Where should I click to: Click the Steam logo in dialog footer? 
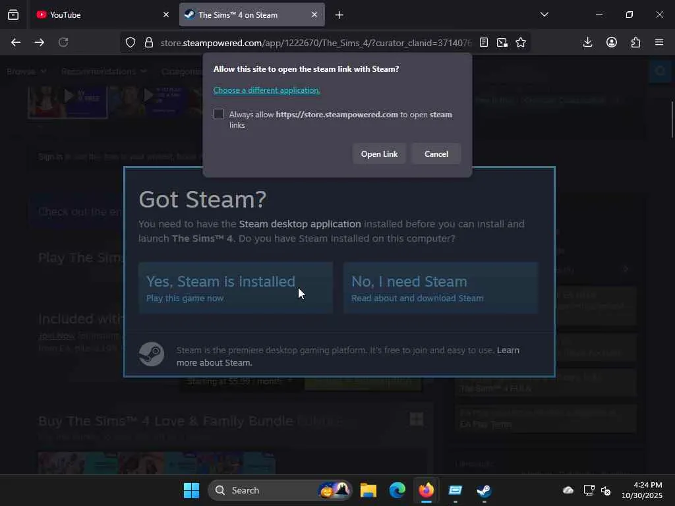pyautogui.click(x=152, y=354)
